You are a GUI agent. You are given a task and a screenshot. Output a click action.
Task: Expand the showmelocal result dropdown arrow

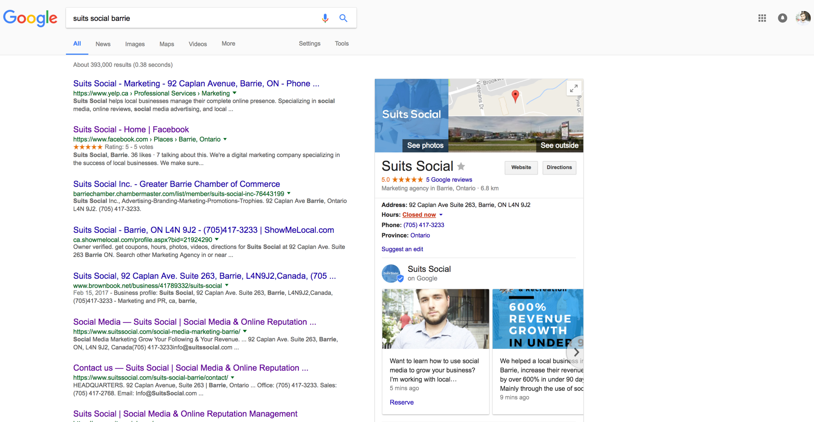[x=217, y=239]
